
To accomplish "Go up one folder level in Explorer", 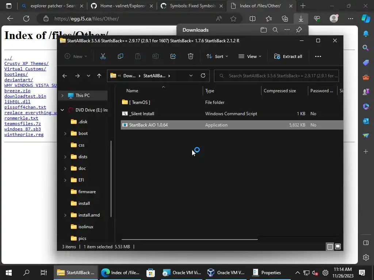I will [x=99, y=76].
